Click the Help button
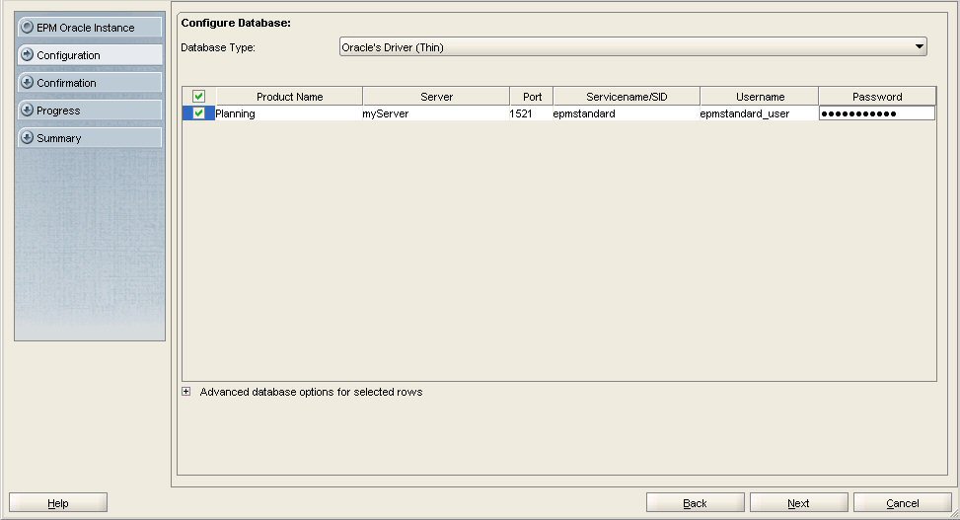960x520 pixels. [58, 503]
